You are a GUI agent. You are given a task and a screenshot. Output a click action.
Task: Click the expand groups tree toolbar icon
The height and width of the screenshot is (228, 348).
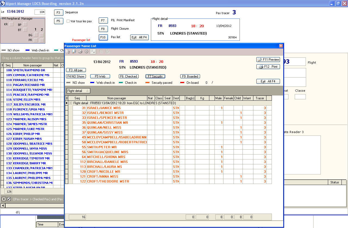point(107,51)
